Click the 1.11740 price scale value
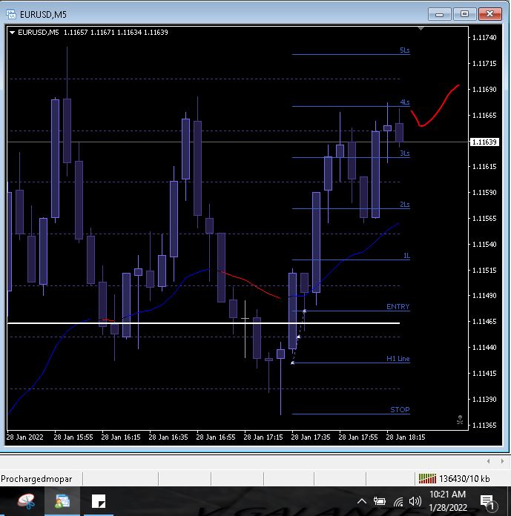Screen dimensions: 511x516 [484, 38]
